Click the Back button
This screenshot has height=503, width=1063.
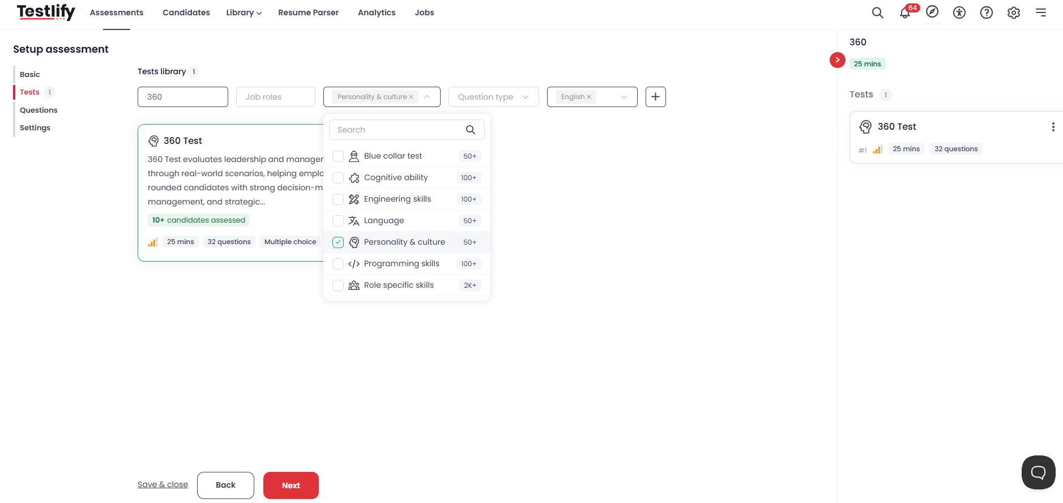[x=225, y=485]
